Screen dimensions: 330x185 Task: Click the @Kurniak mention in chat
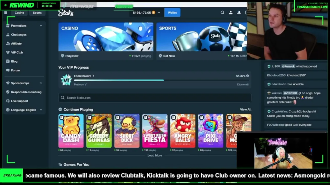tap(288, 66)
